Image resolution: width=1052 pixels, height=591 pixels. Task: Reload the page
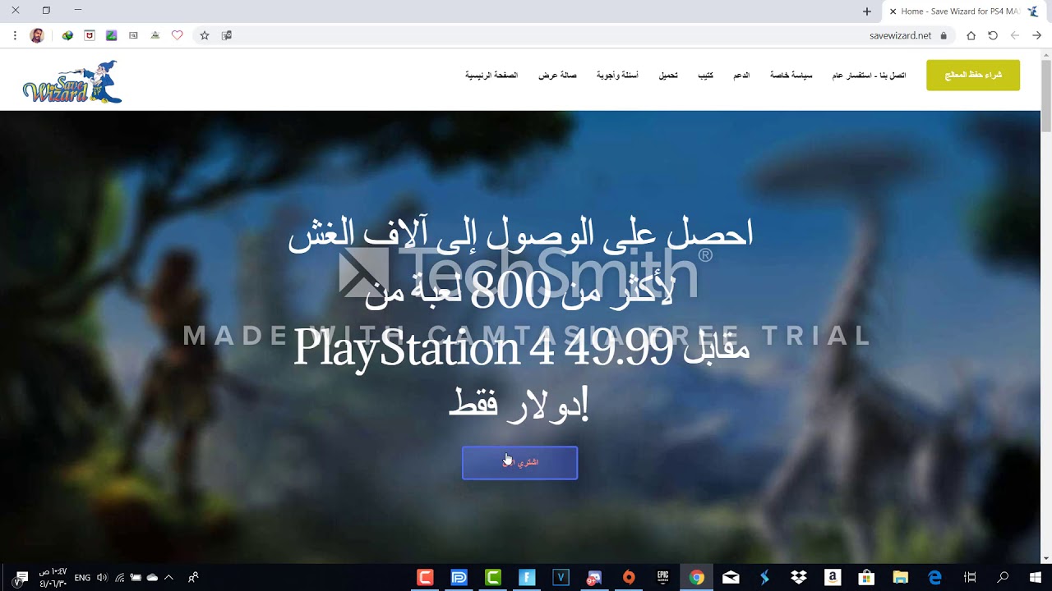993,35
